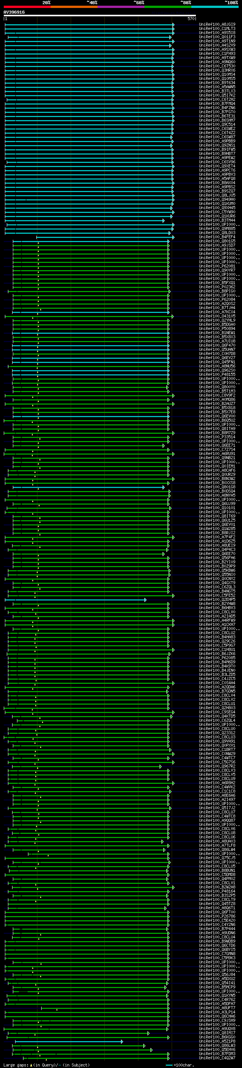Click the ~80% green legend color bar
Screen dimensions: 242x1068
pyautogui.click(x=168, y=7)
